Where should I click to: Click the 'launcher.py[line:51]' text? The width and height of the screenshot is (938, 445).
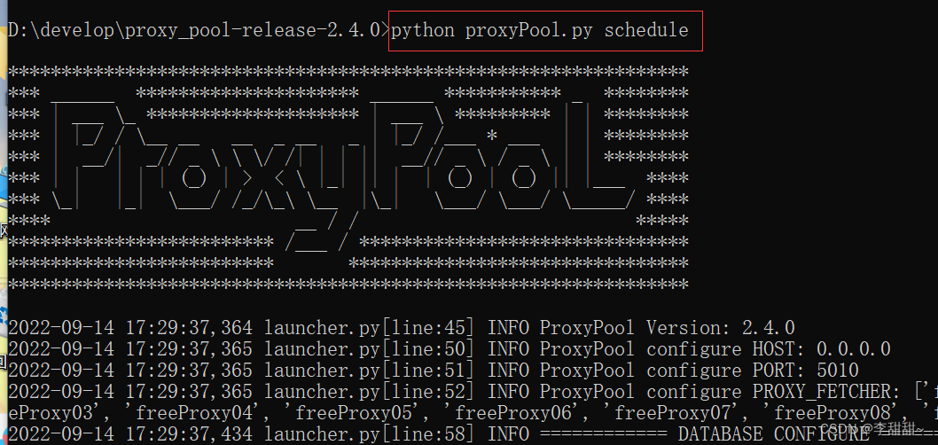coord(370,371)
